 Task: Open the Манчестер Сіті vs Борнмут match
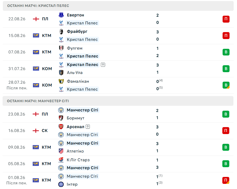[x=118, y=114]
